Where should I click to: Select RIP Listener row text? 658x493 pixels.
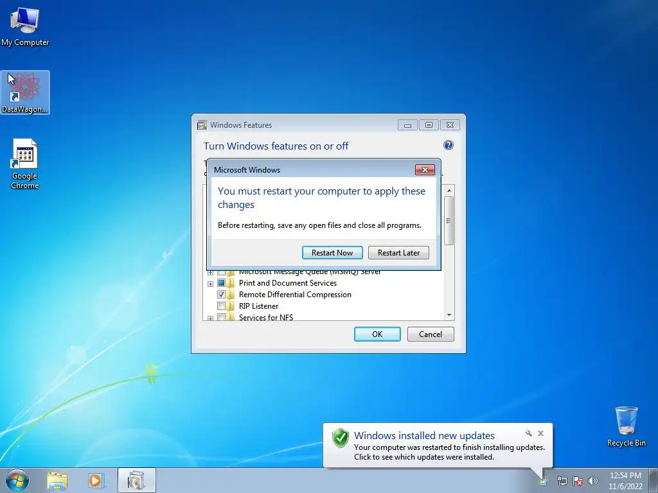[258, 306]
